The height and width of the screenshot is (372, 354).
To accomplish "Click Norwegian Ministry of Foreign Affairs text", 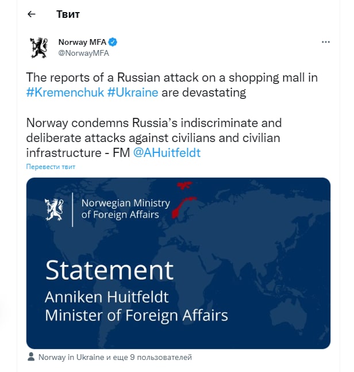I will [126, 209].
